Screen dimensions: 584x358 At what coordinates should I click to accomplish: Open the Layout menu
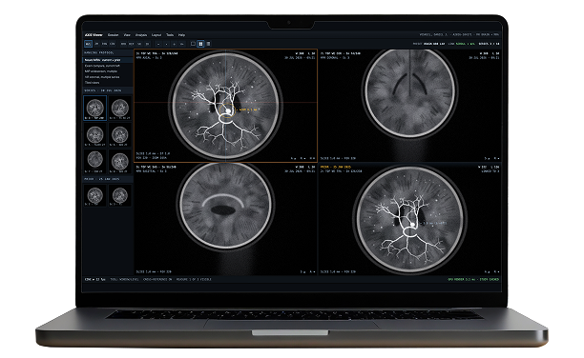(x=156, y=35)
